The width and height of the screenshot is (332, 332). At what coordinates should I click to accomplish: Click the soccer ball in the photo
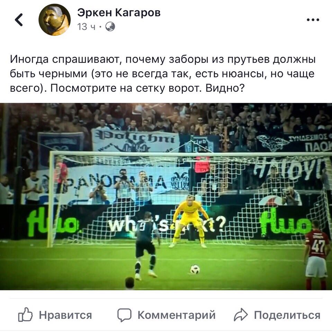195,269
